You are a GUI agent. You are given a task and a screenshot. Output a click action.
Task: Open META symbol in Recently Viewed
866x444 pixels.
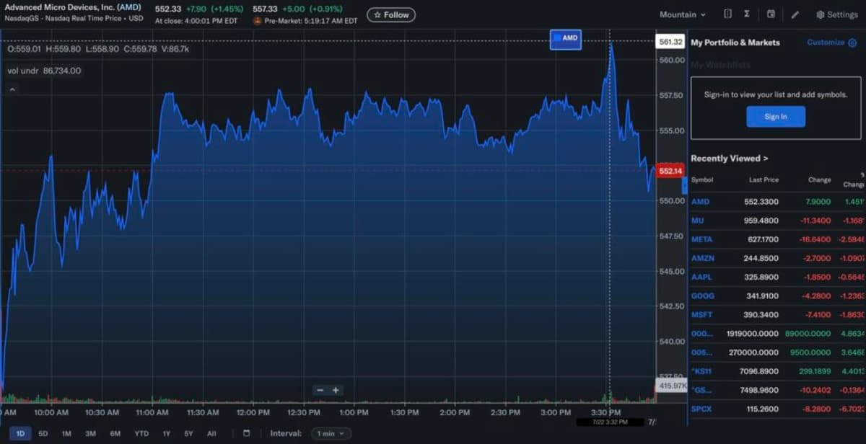point(701,239)
